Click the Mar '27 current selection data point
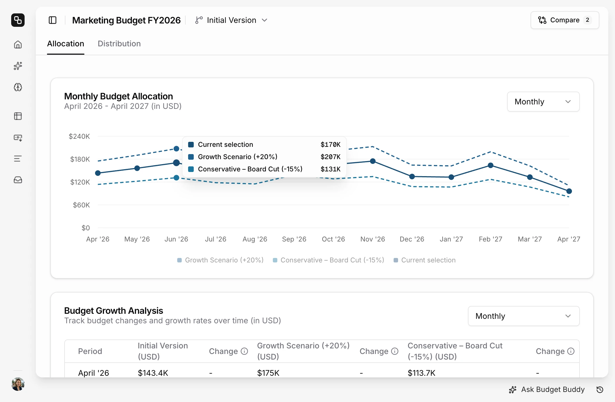615x402 pixels. coord(530,177)
